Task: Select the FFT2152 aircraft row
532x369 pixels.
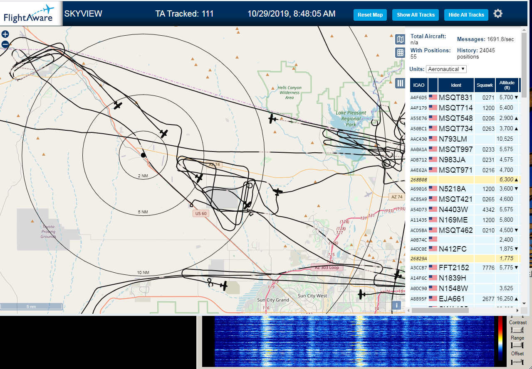Action: coord(465,268)
